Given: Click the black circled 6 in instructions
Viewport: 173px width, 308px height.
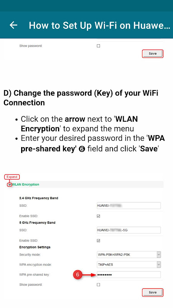Looking at the screenshot, I should pos(82,149).
